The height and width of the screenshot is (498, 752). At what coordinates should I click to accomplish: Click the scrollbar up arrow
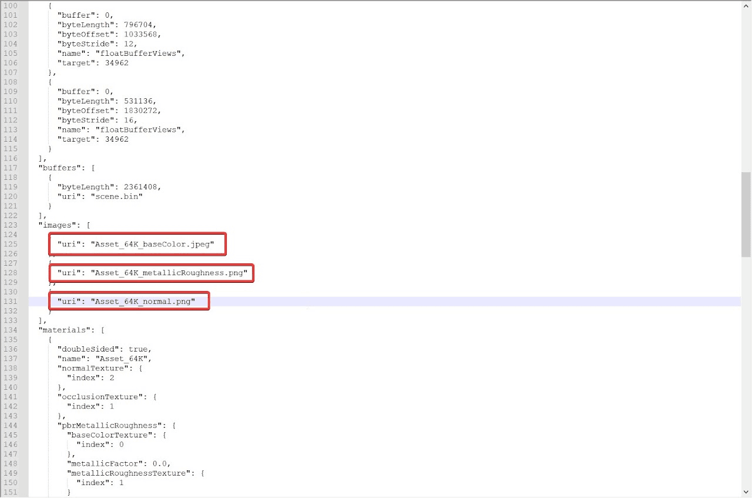pyautogui.click(x=746, y=5)
